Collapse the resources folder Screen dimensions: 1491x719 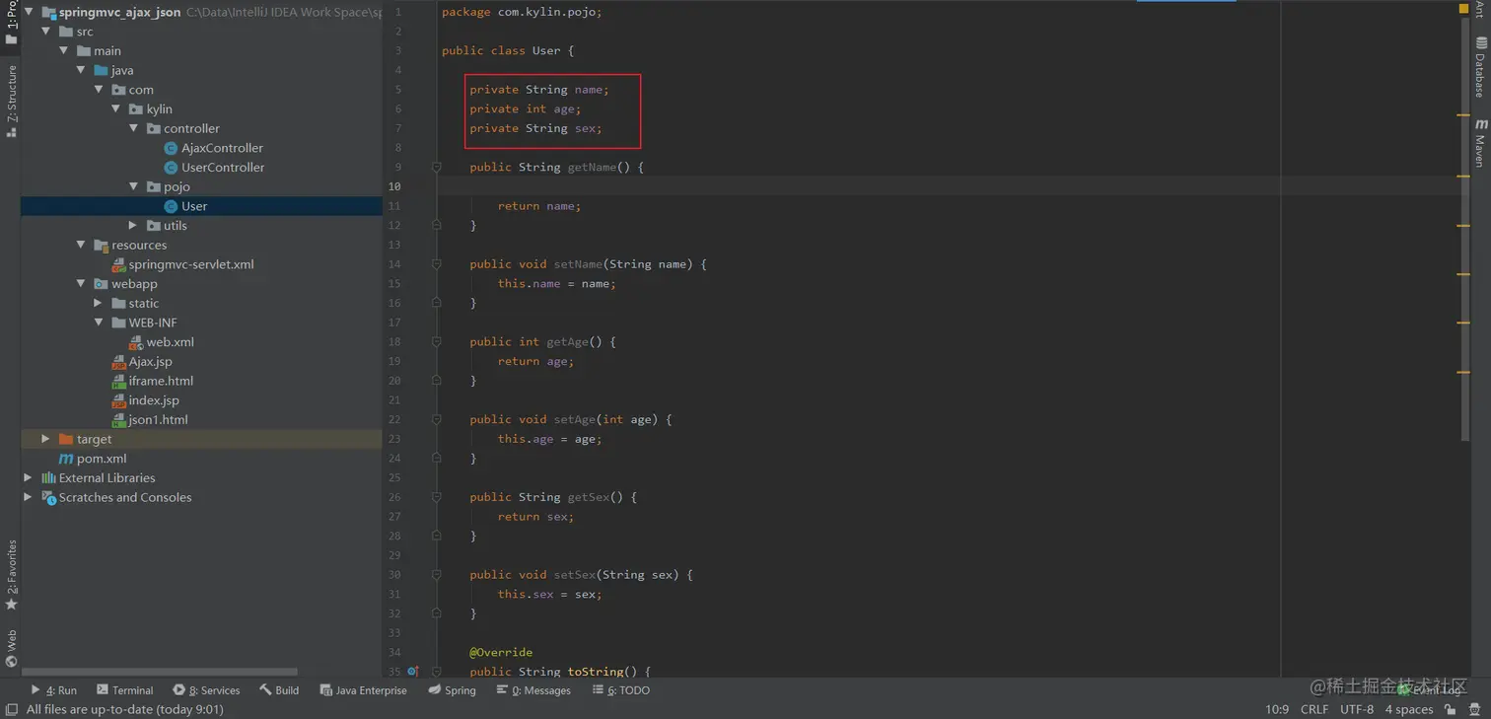(81, 245)
